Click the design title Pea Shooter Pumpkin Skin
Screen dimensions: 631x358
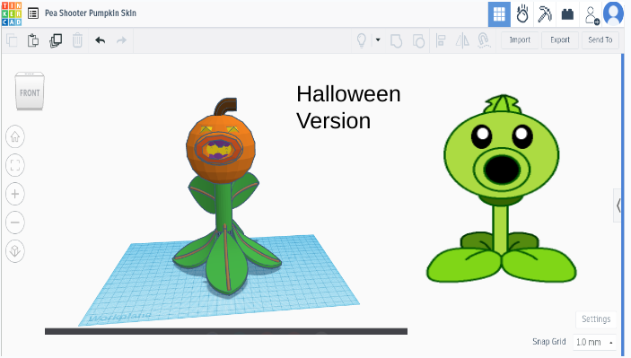click(x=91, y=13)
